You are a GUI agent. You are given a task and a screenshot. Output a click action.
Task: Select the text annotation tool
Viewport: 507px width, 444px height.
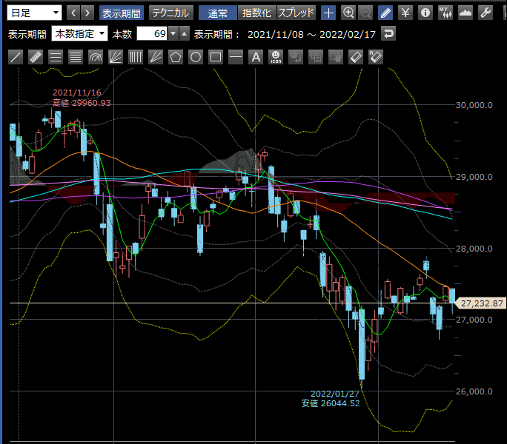click(256, 57)
